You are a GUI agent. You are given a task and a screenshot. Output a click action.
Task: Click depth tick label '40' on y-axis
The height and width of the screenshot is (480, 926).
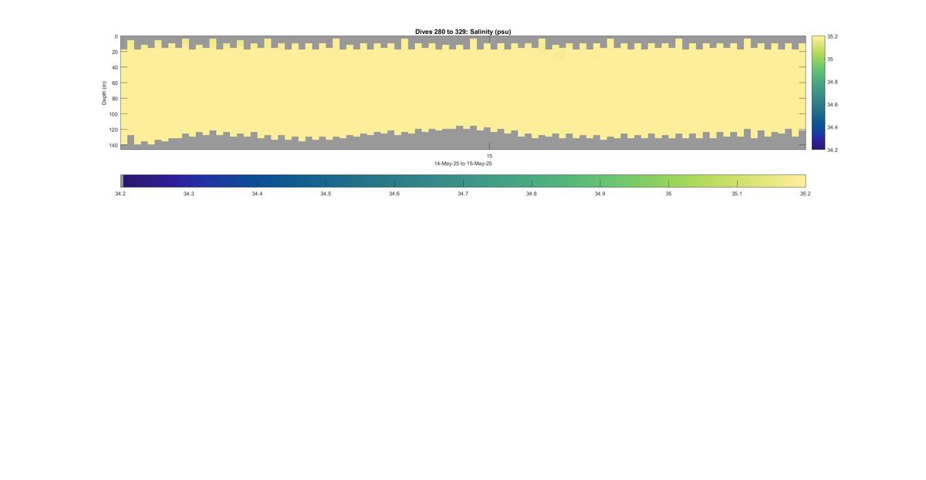pos(115,67)
